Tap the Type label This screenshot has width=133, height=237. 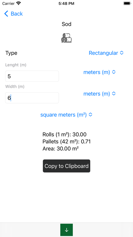pos(11,53)
